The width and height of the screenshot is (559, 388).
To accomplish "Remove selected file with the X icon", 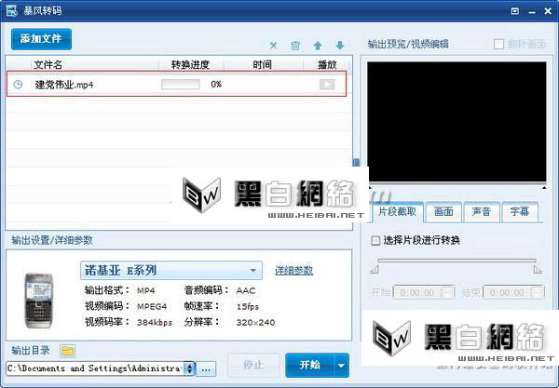I will pos(273,46).
